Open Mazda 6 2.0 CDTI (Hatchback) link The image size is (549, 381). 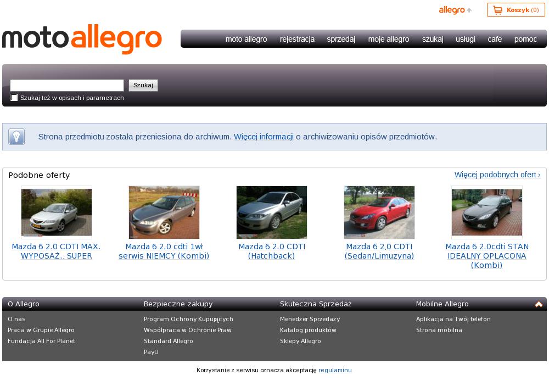tap(272, 251)
